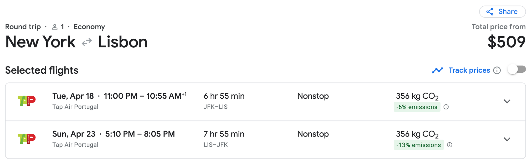
Task: Open info icon beside -13% emissions
Action: (x=450, y=145)
